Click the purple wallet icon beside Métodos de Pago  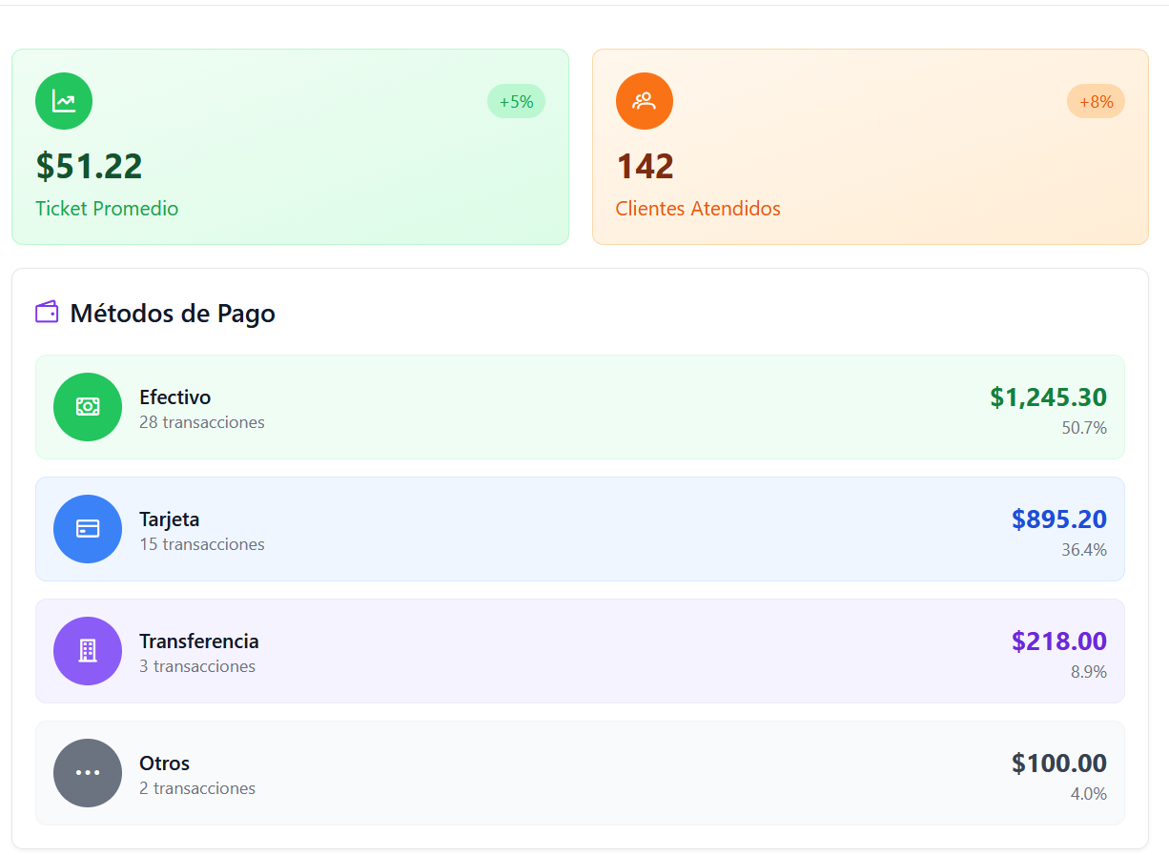click(47, 313)
